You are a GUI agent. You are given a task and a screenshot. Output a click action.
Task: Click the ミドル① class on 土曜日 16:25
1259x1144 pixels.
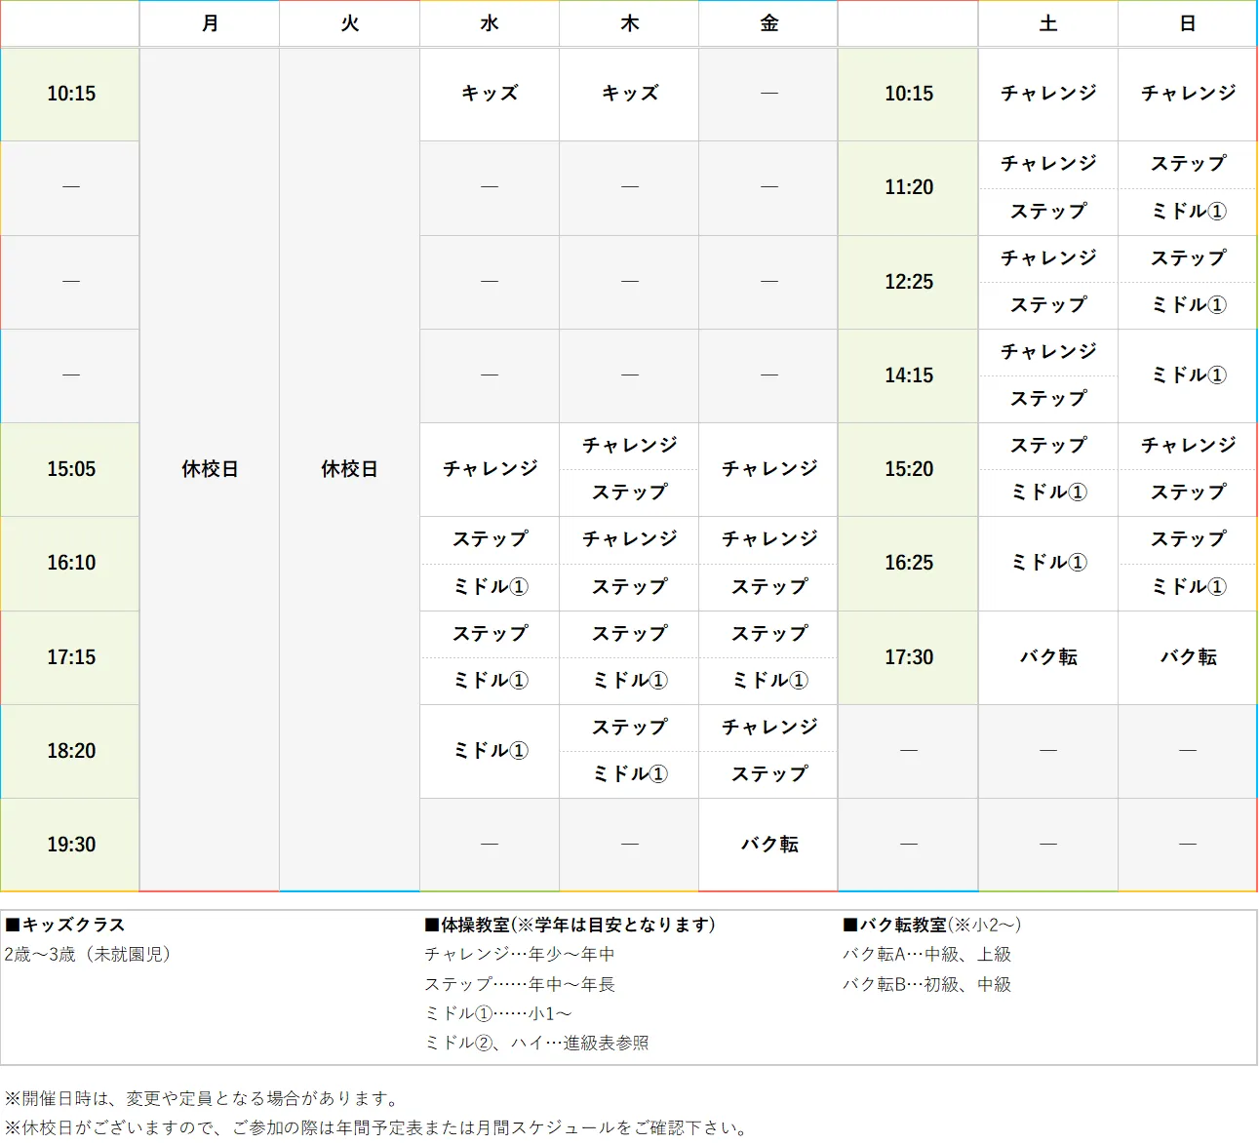coord(1047,563)
